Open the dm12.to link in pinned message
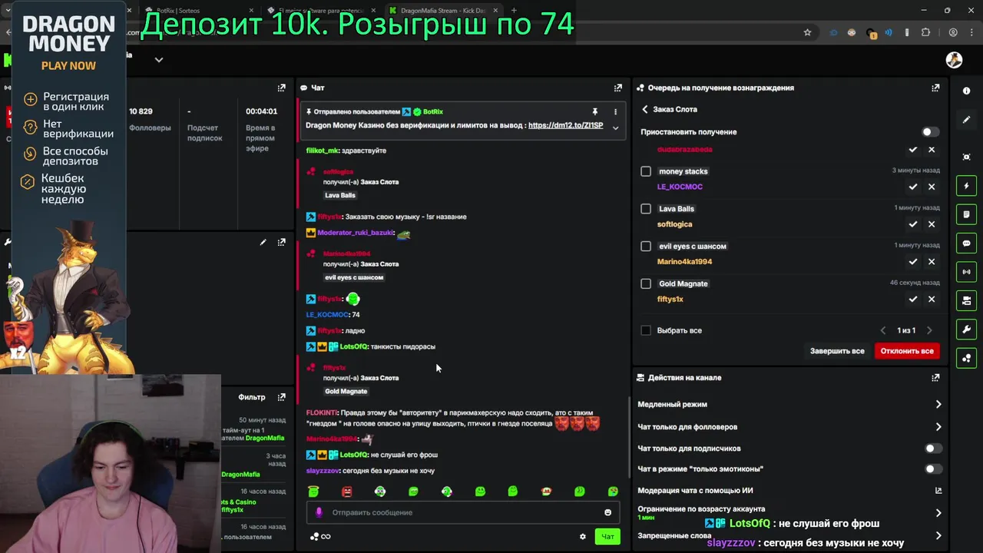This screenshot has width=983, height=553. click(565, 125)
